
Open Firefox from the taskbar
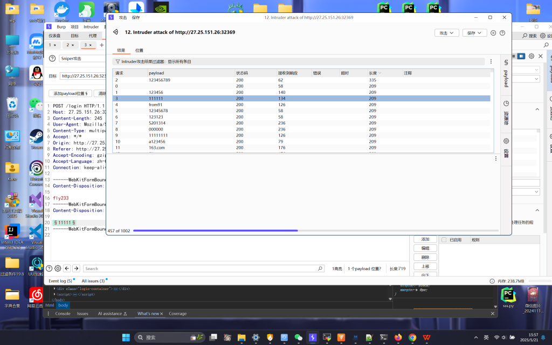398,337
